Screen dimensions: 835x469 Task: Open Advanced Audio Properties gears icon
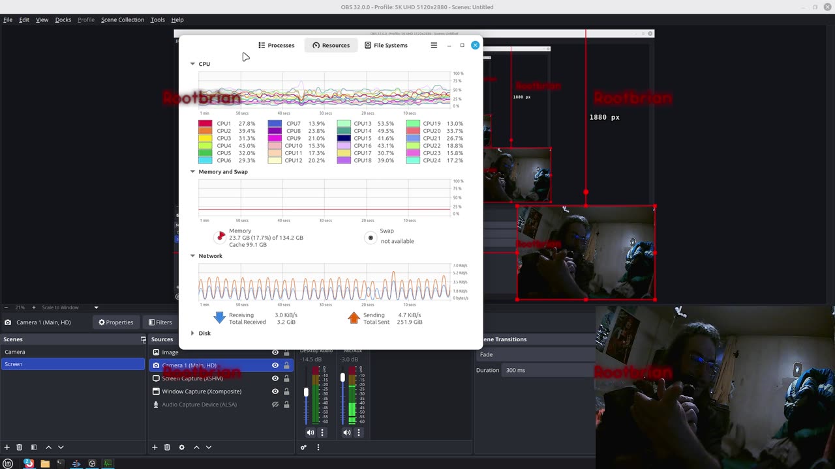303,448
